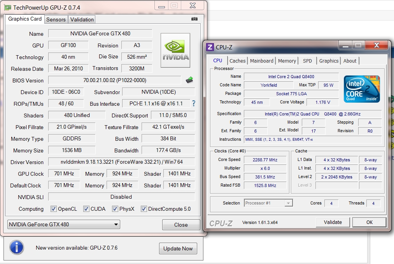Select the CPU tab in CPU-Z
The width and height of the screenshot is (394, 264).
(x=217, y=61)
